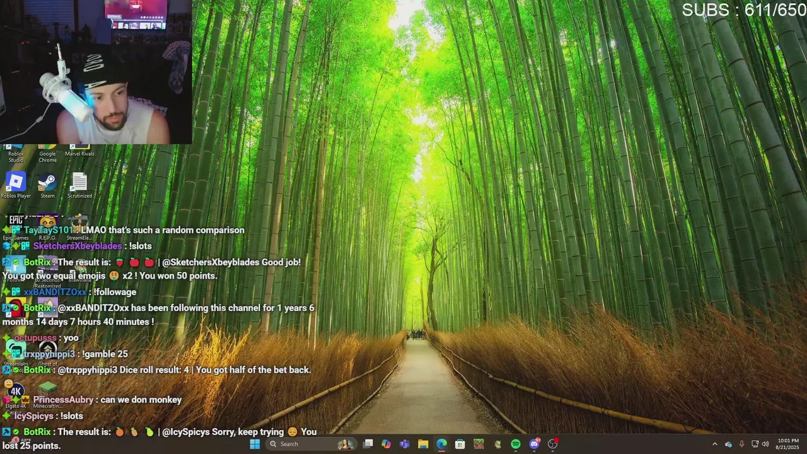Open OBS Studio taskbar icon
Screen dimensions: 807x454
tap(553, 444)
